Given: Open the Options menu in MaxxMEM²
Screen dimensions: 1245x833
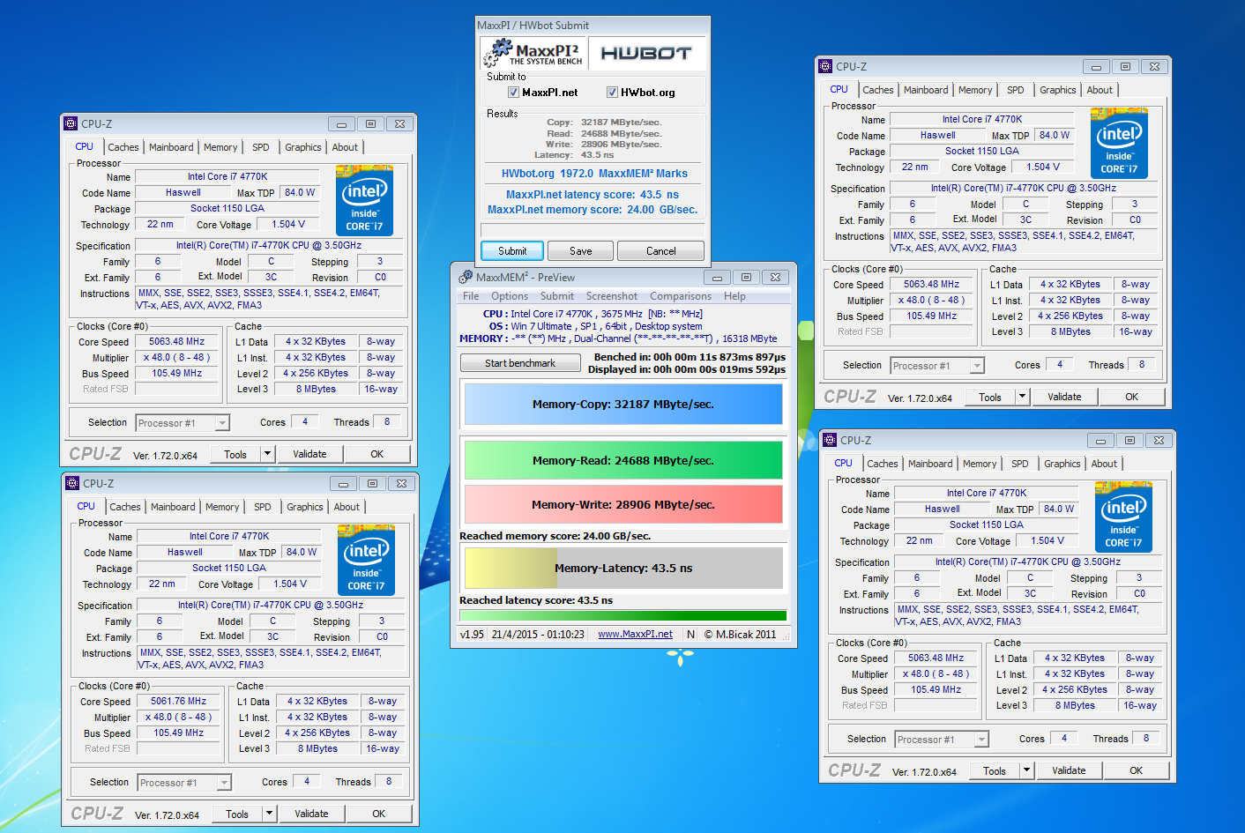Looking at the screenshot, I should pos(510,296).
